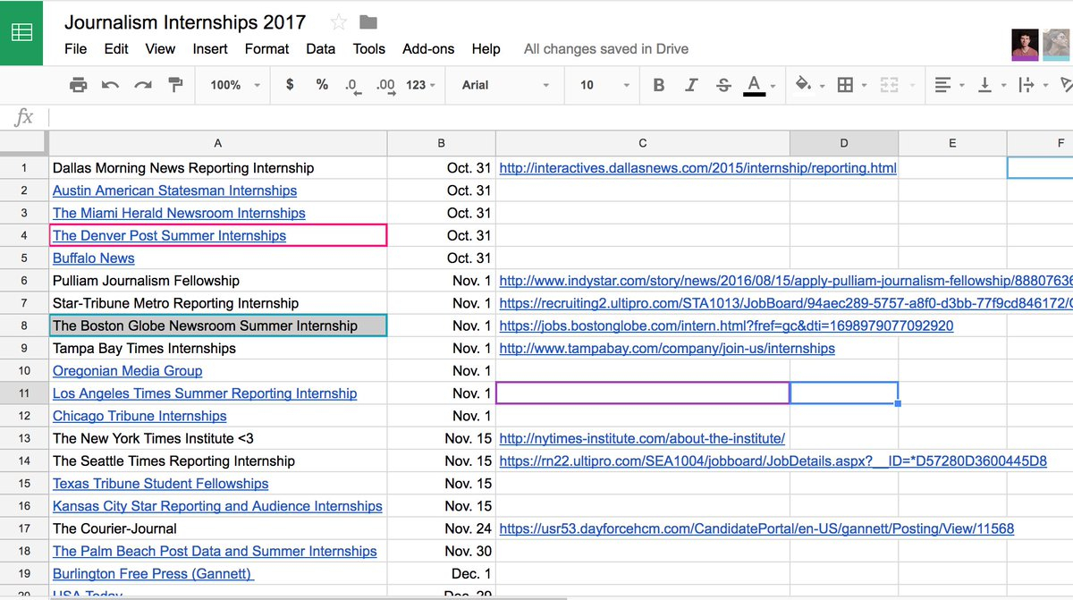Open Texas Tribune Student Fellowships link
The width and height of the screenshot is (1073, 600).
click(160, 483)
